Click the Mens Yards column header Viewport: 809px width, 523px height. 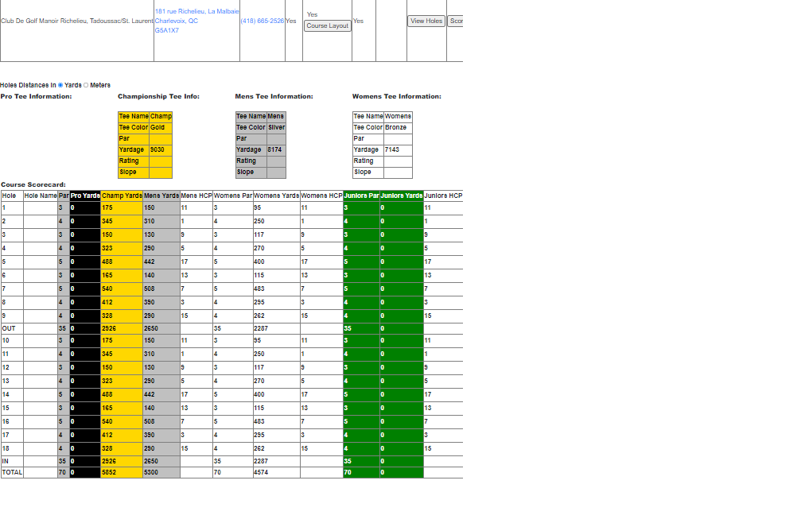click(161, 196)
